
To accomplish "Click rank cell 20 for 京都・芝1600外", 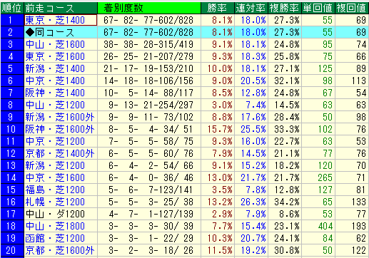I will click(x=12, y=250).
